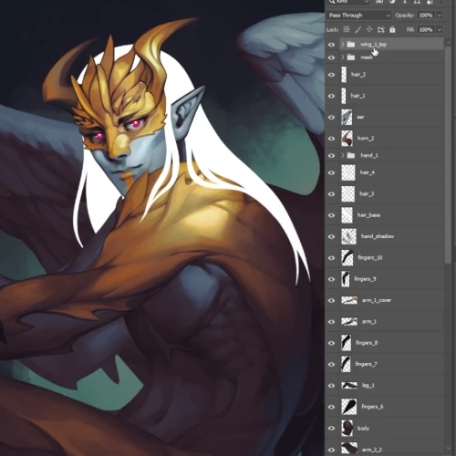Select the hair_3 layer thumbnail
456x456 pixels.
point(348,194)
